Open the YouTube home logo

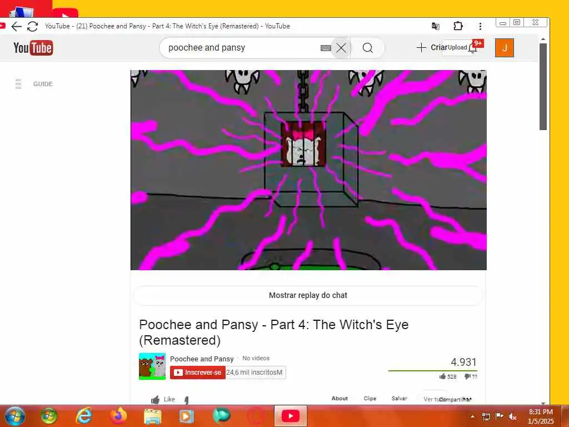click(33, 48)
